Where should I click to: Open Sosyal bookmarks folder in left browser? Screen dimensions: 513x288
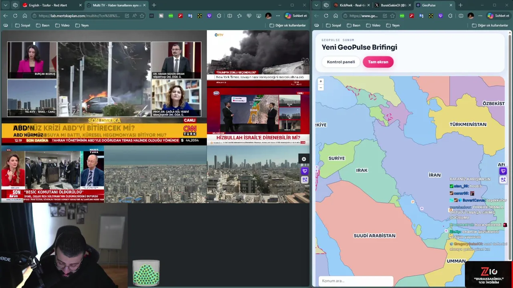tap(23, 25)
